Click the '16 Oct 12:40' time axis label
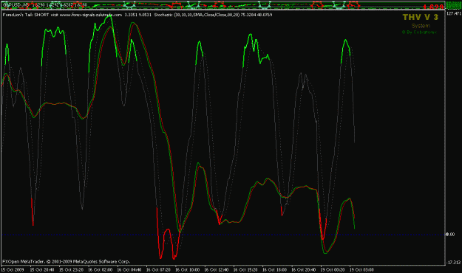 [217, 269]
